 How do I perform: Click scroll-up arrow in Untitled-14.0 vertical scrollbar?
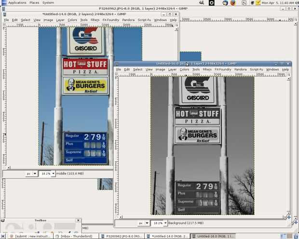[177, 29]
